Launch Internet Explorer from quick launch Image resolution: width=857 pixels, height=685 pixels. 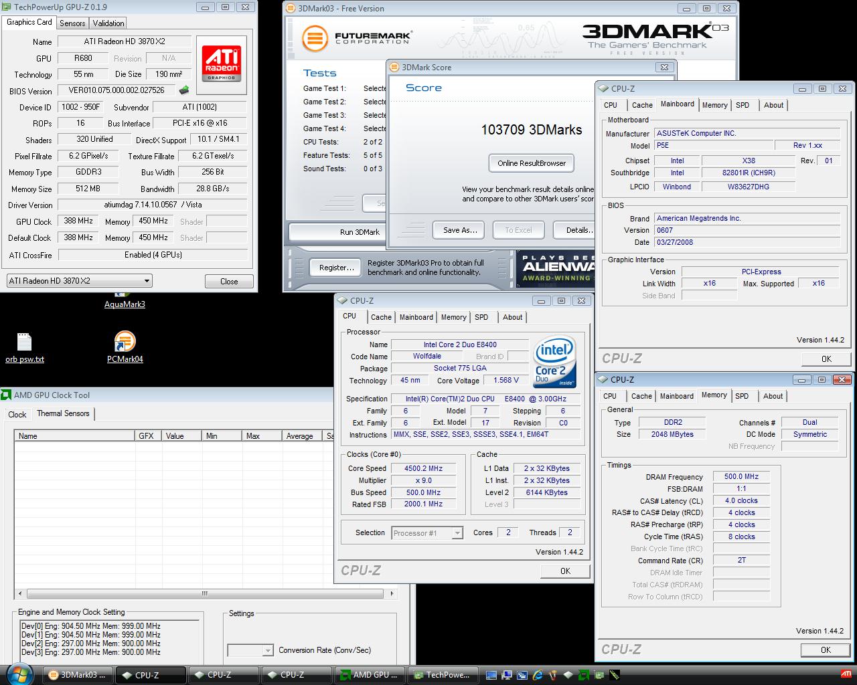(538, 675)
